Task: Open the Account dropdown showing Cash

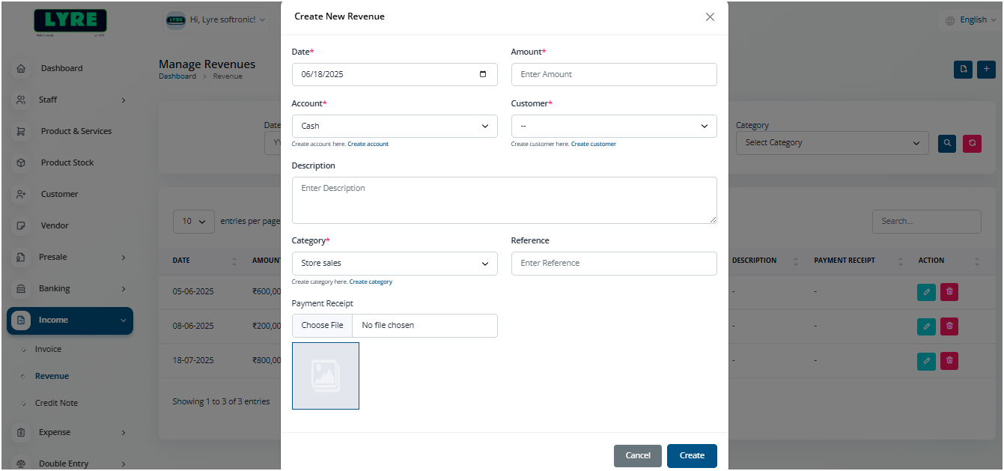Action: click(395, 126)
